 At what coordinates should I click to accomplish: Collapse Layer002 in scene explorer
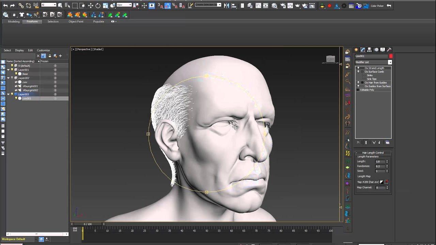coord(8,78)
